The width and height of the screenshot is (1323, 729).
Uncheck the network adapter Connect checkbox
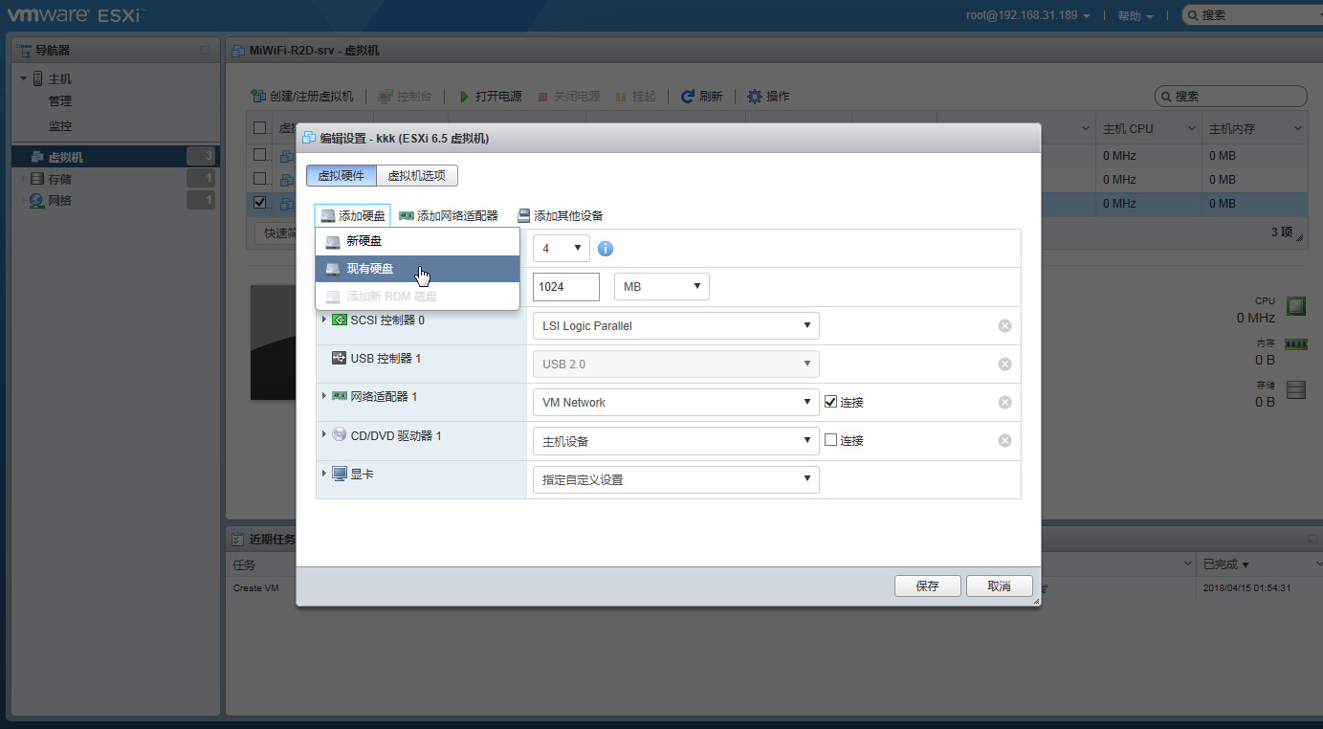tap(830, 402)
